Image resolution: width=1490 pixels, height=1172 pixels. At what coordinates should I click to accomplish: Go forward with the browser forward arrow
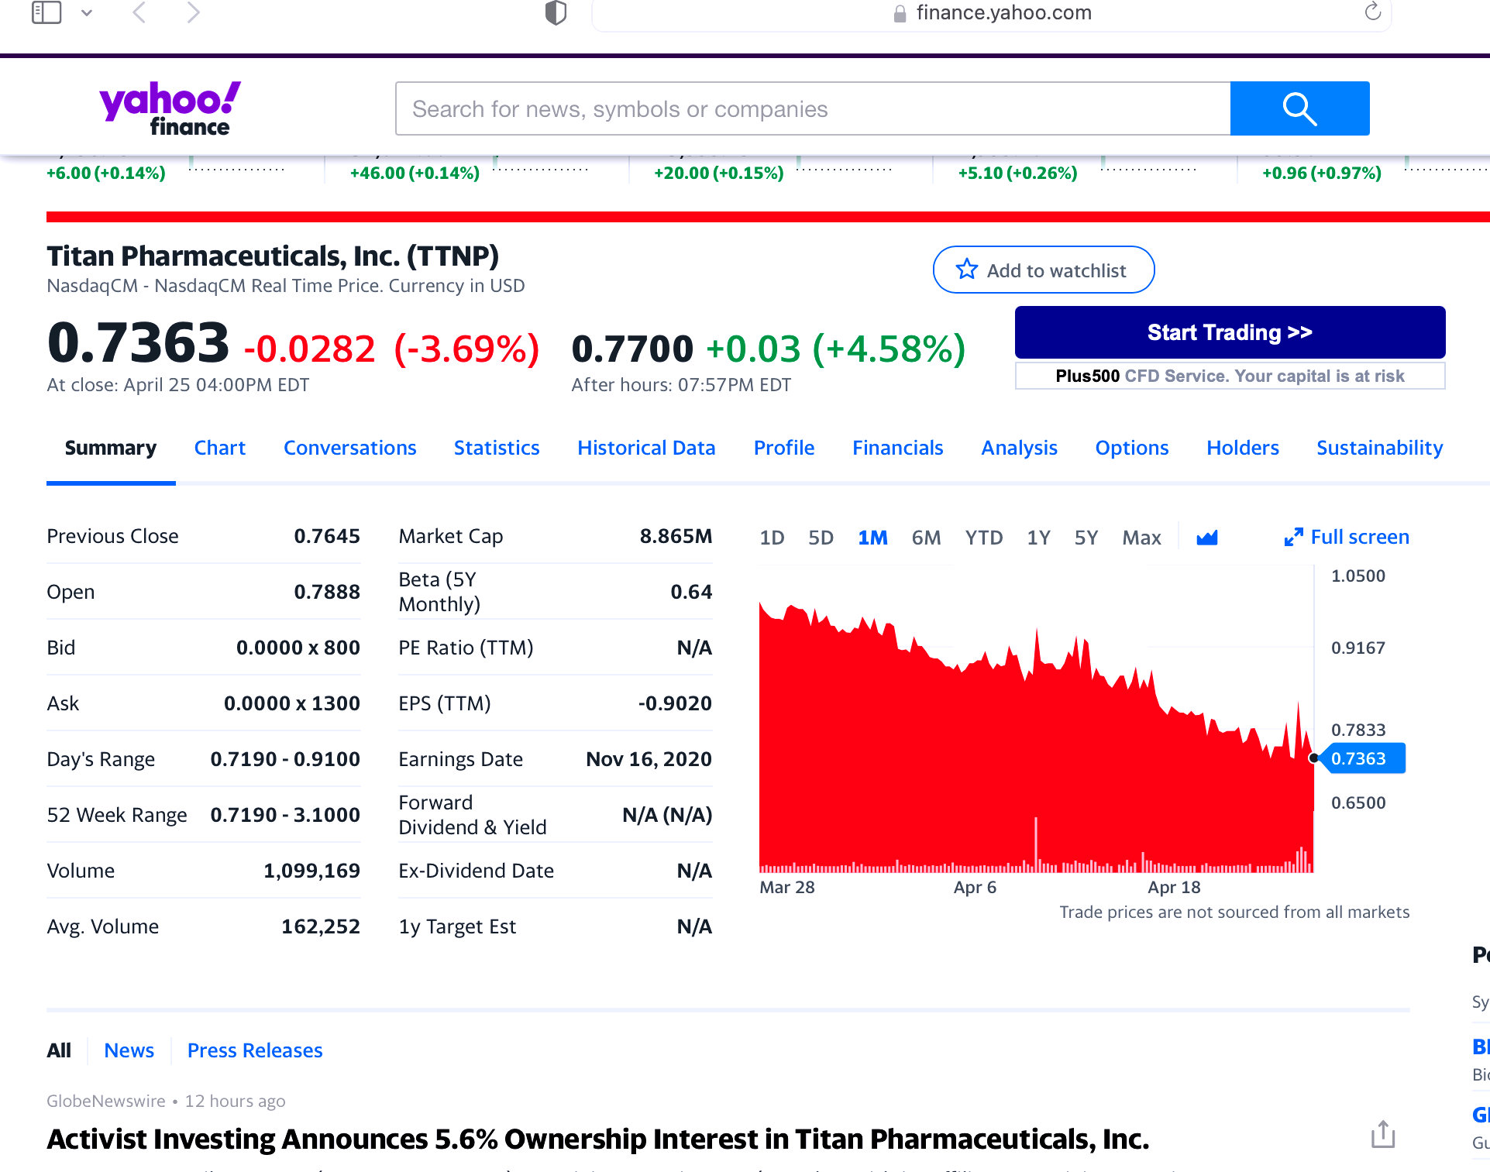[193, 12]
